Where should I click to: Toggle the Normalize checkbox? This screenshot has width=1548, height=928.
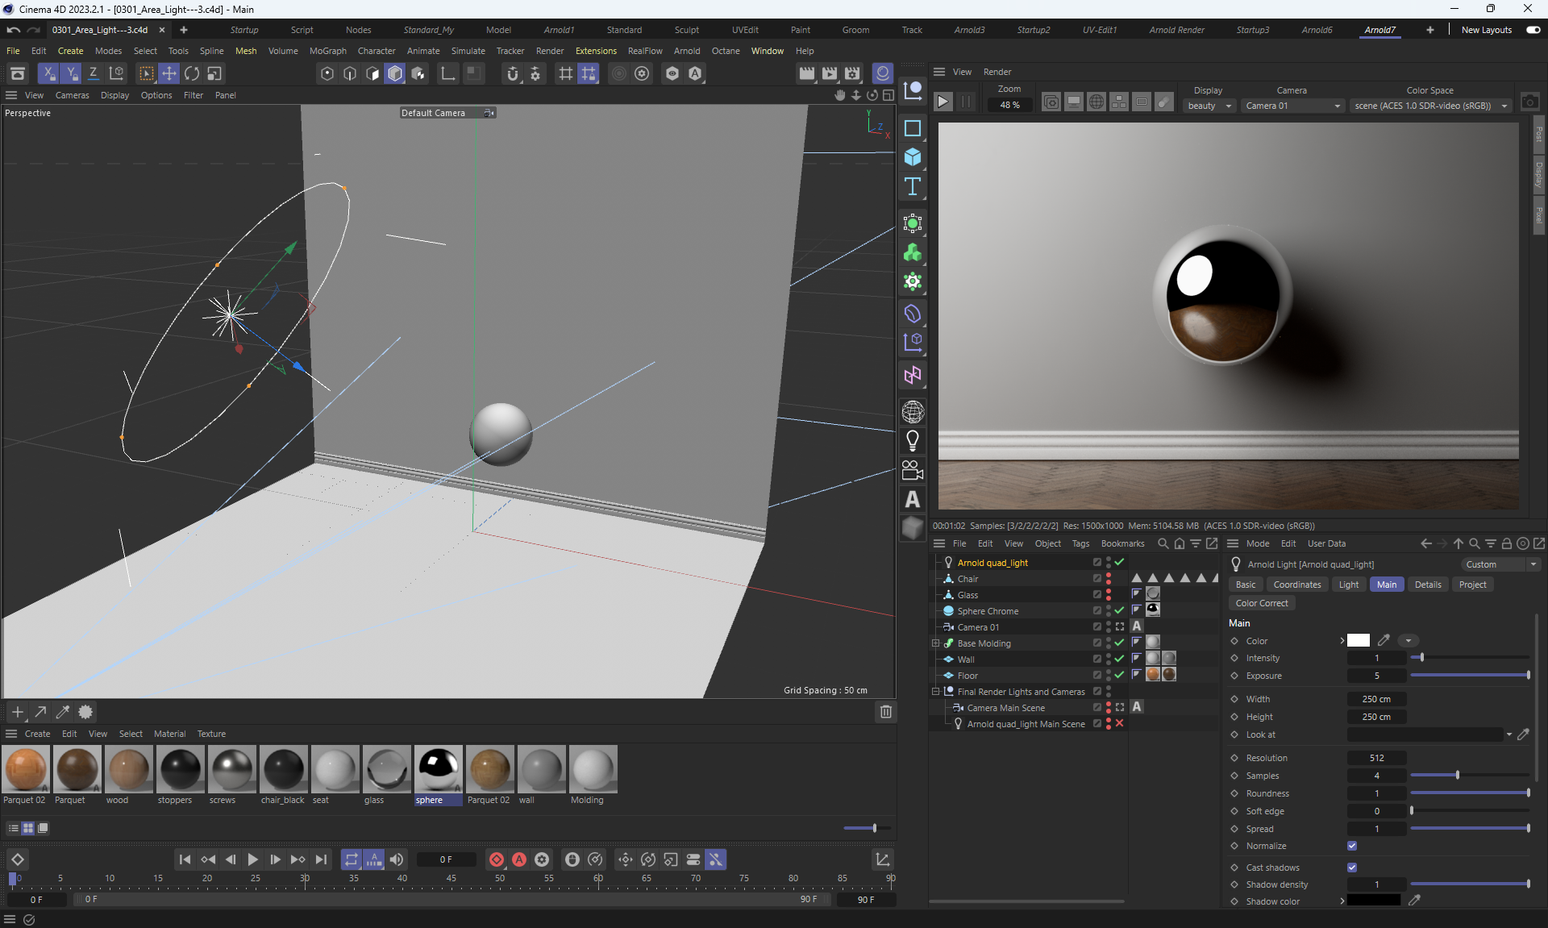[x=1352, y=846]
